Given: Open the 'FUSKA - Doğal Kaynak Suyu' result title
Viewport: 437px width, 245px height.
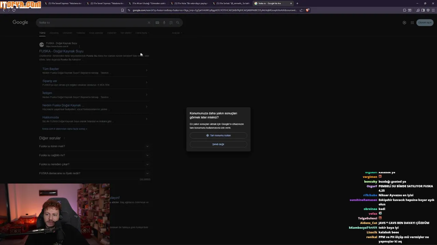Looking at the screenshot, I should [61, 51].
